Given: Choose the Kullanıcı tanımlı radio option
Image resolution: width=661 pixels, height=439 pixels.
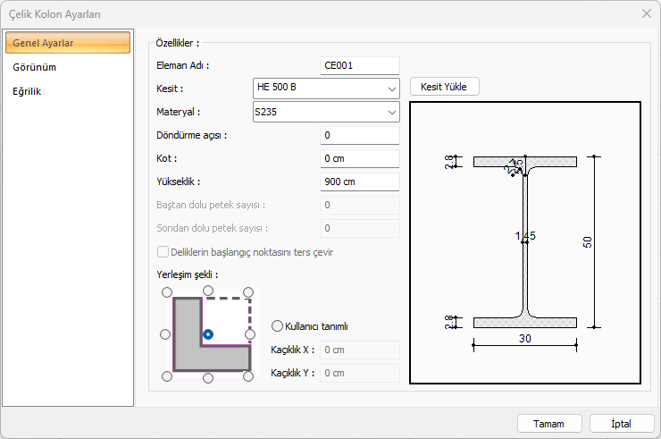Looking at the screenshot, I should coord(277,326).
